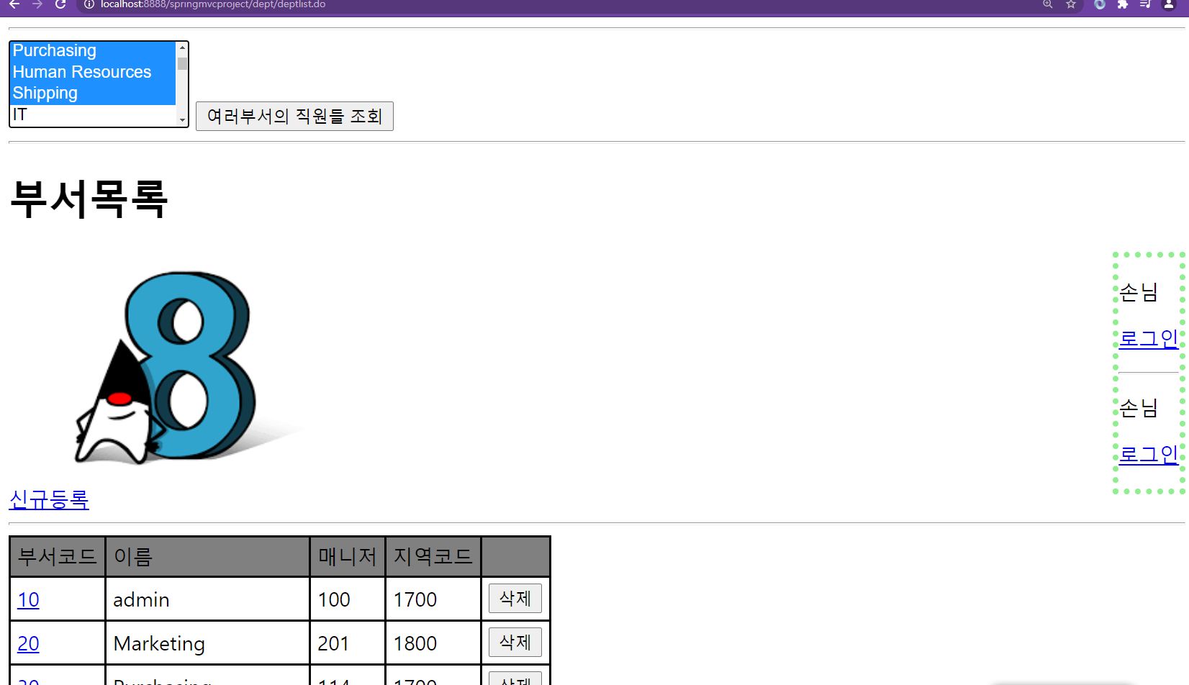Open the media control playlist icon
The image size is (1189, 685).
point(1146,4)
